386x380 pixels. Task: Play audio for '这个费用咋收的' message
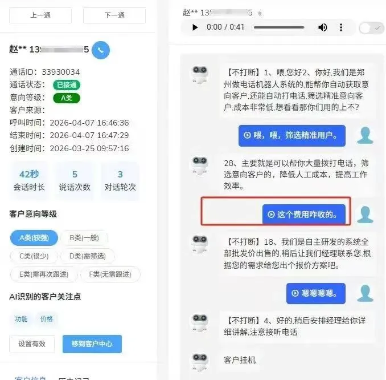click(272, 215)
